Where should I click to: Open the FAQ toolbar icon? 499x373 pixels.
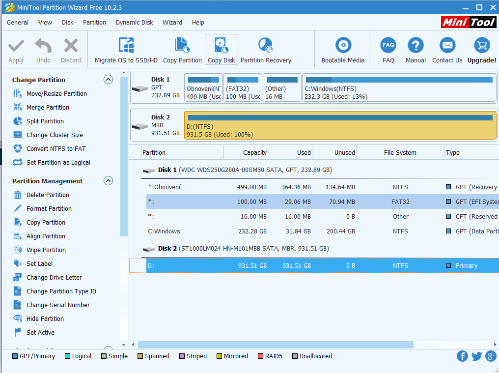388,46
